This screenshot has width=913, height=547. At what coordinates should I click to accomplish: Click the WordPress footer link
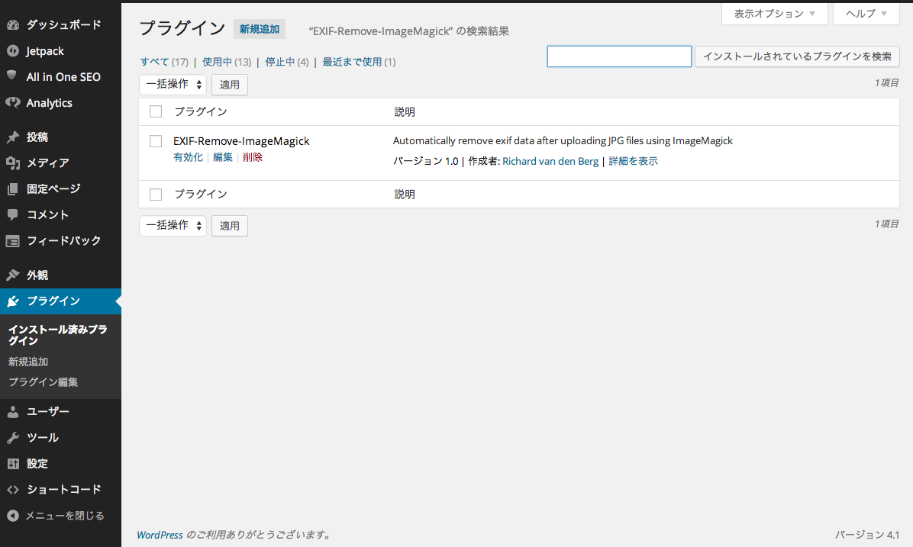[x=160, y=535]
